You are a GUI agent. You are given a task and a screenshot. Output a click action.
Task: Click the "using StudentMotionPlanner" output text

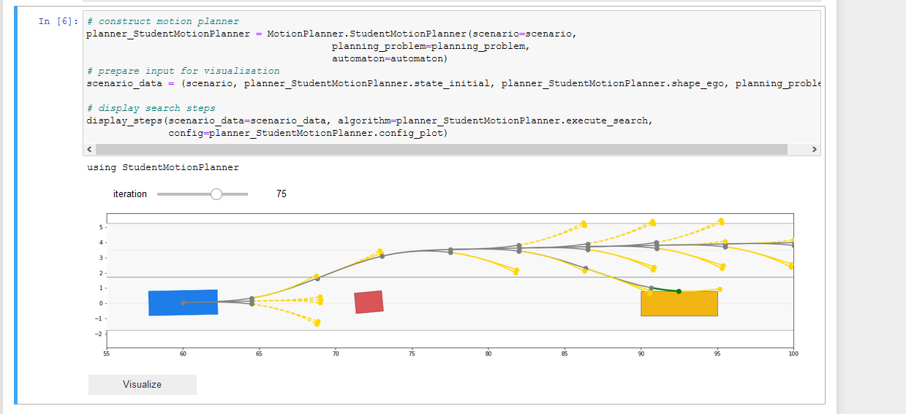click(x=162, y=167)
